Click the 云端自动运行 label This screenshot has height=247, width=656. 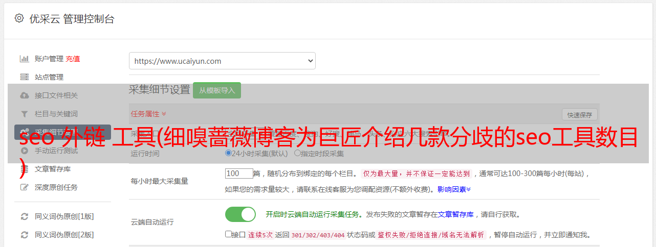(x=152, y=222)
